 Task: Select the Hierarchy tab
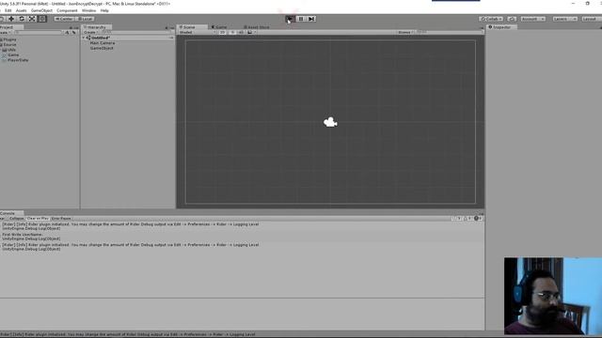coord(96,27)
